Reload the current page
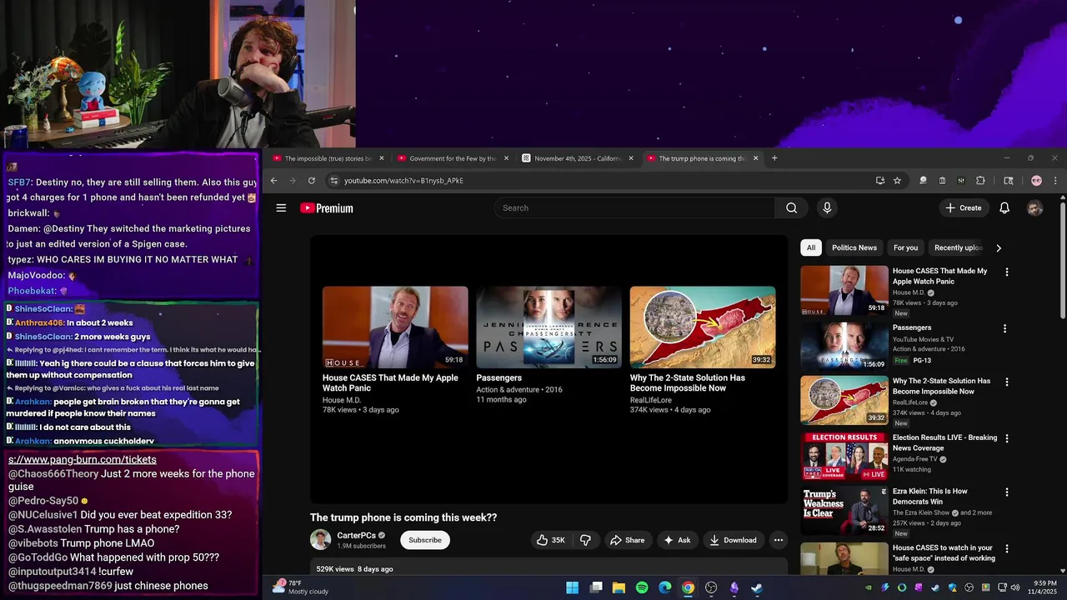The image size is (1067, 600). coord(312,181)
